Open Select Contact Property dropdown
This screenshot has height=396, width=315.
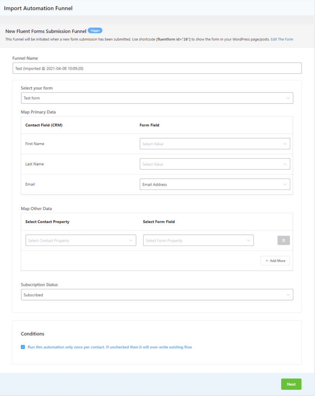[81, 241]
